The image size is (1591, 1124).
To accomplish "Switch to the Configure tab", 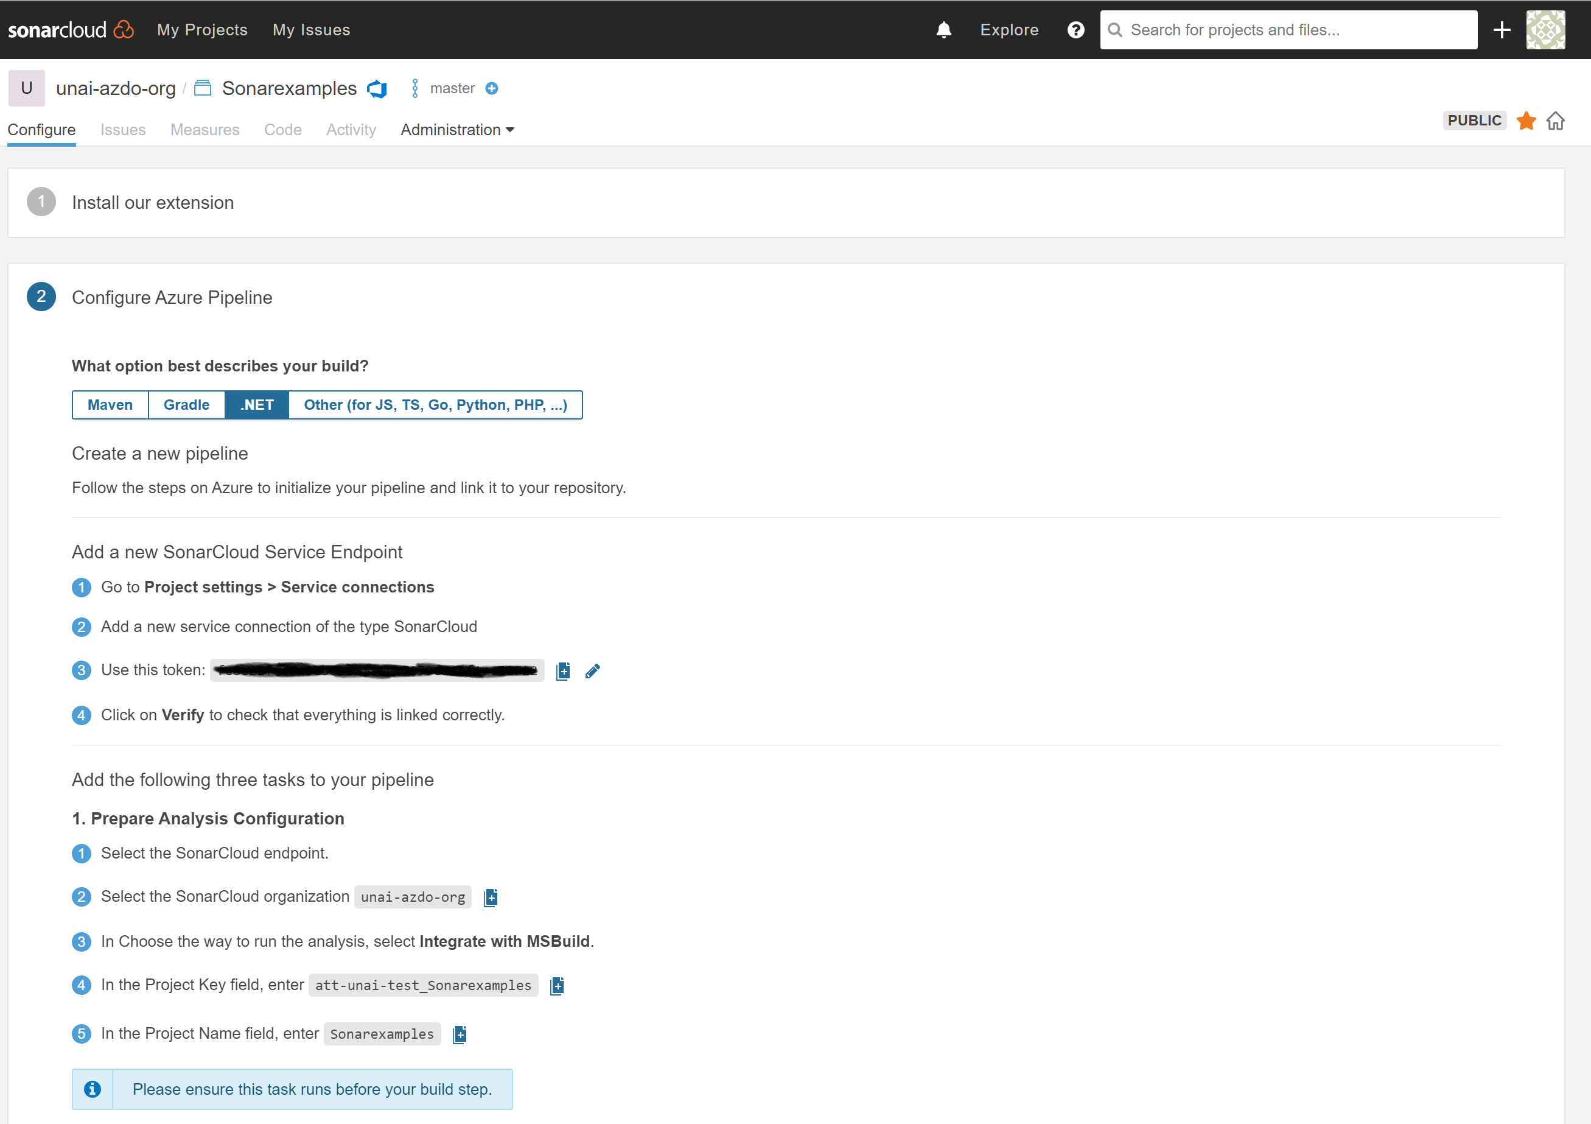I will pos(41,130).
